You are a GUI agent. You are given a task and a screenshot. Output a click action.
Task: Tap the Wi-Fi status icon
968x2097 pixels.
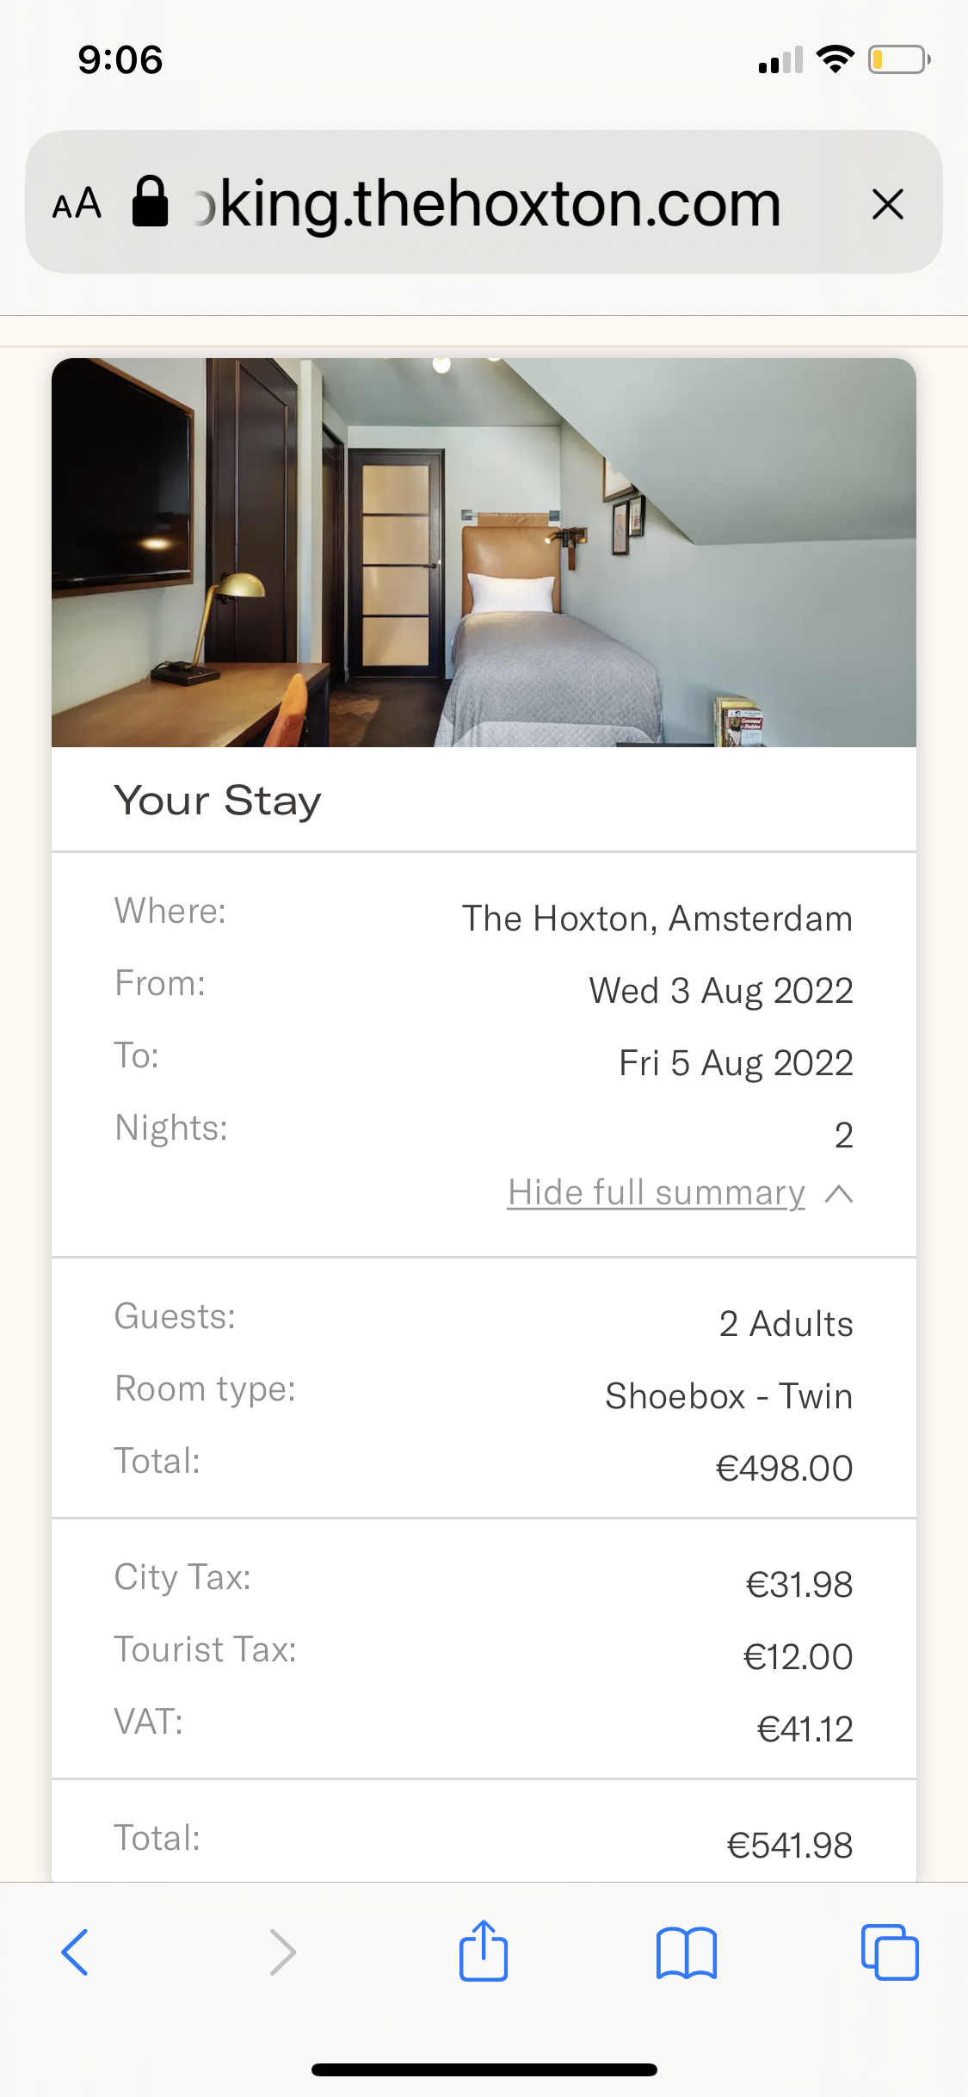pyautogui.click(x=835, y=59)
